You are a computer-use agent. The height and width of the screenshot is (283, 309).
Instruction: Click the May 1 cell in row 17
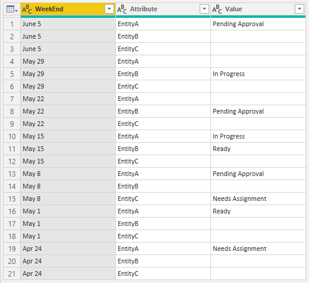(68, 224)
